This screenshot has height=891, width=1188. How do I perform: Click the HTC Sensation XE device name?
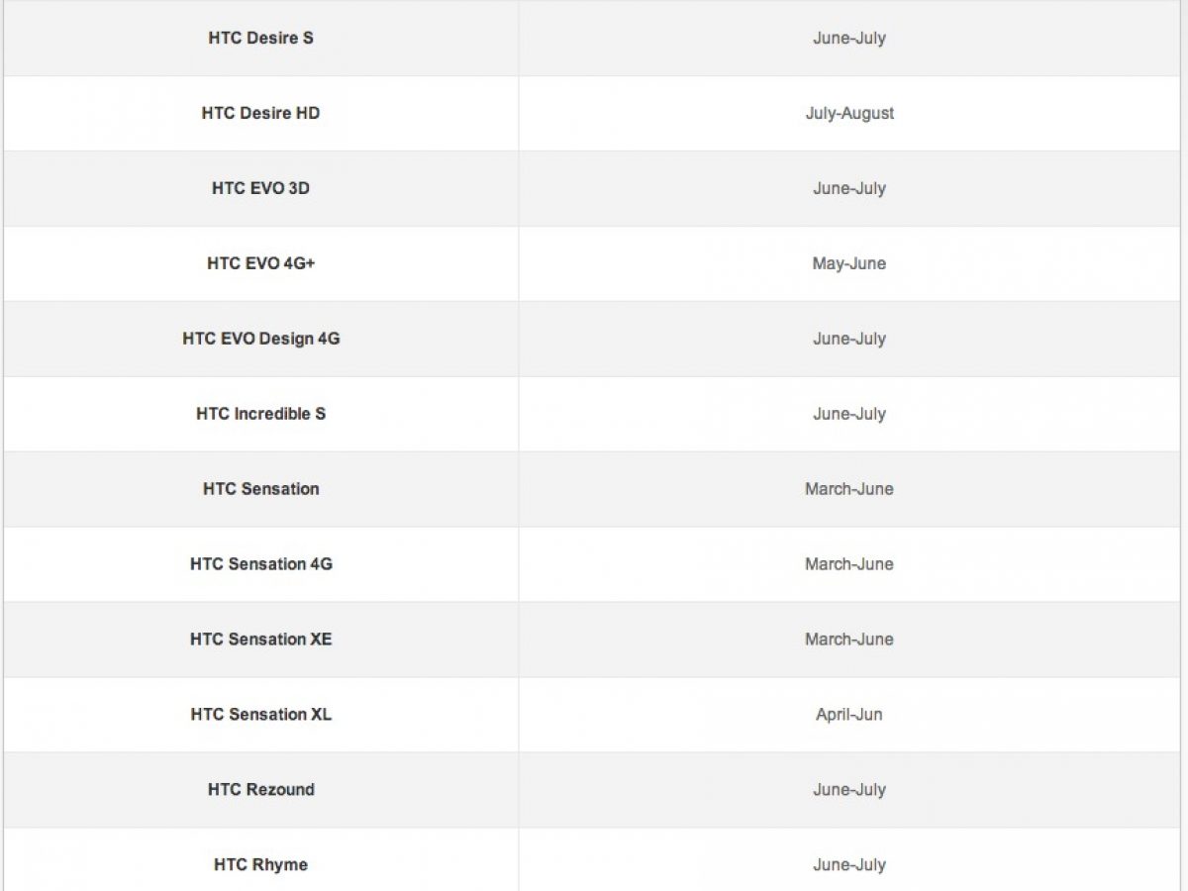click(x=260, y=641)
